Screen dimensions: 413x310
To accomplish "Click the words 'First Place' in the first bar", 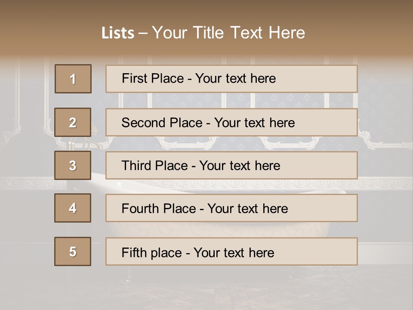I will coord(153,78).
